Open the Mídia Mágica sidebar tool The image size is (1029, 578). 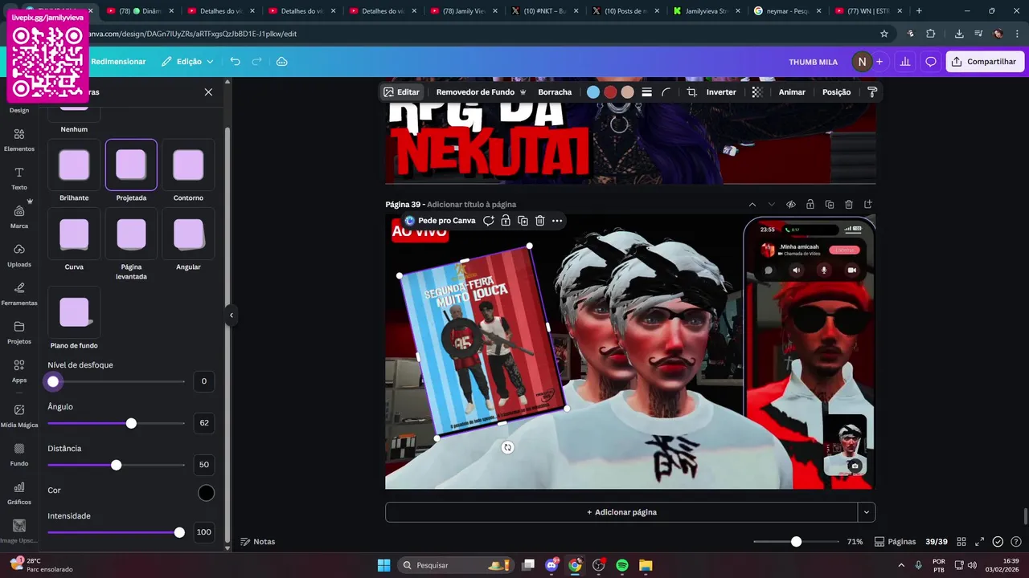(19, 416)
